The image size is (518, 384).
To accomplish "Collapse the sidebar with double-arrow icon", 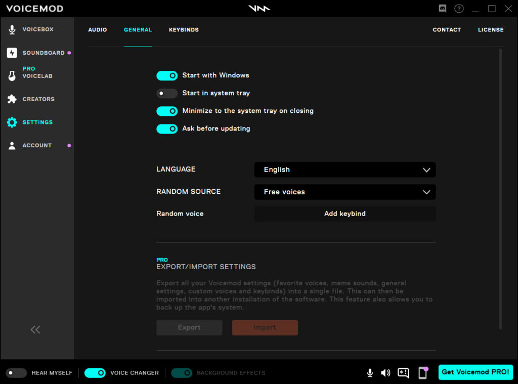I will (x=35, y=329).
